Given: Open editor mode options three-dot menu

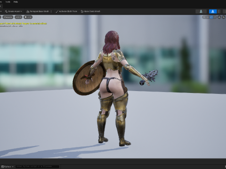Looking at the screenshot, I should coord(219,11).
